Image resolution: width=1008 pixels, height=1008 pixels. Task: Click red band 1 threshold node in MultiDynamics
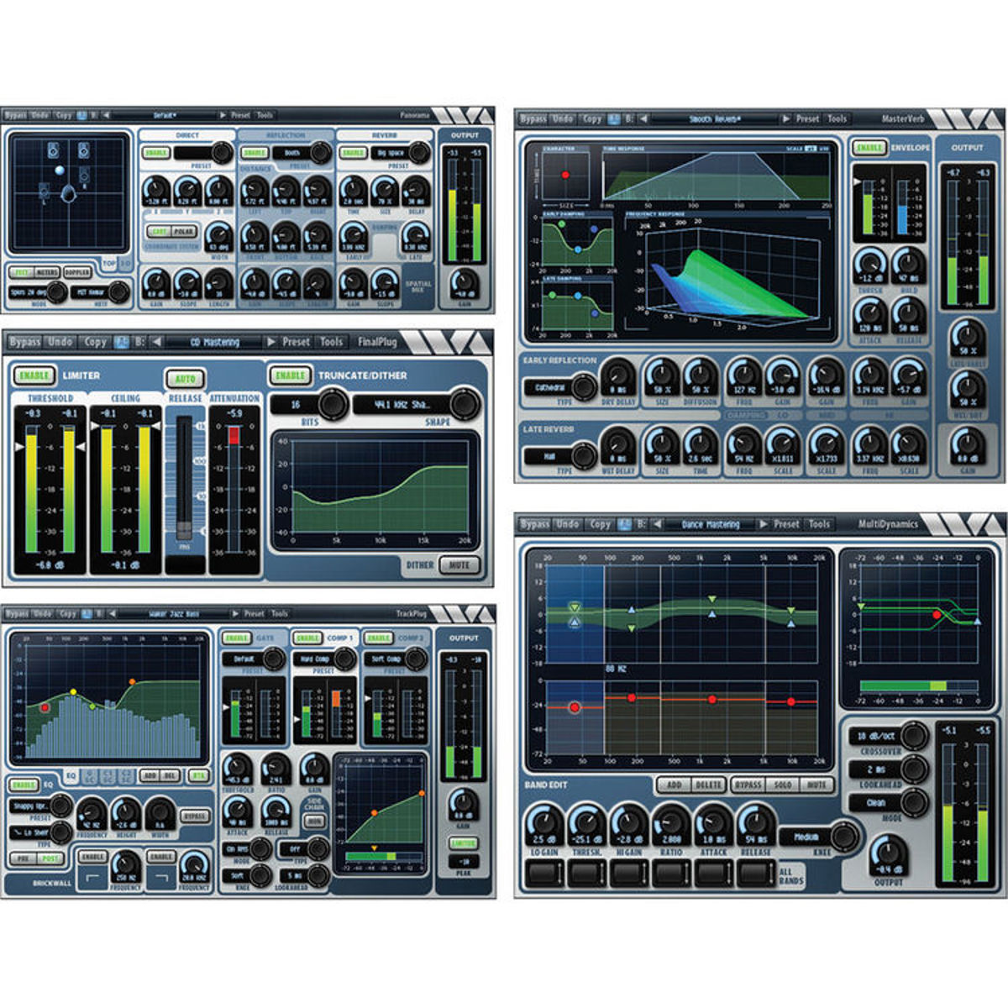[575, 708]
